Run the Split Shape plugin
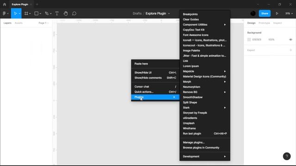This screenshot has width=296, height=166. [x=204, y=102]
